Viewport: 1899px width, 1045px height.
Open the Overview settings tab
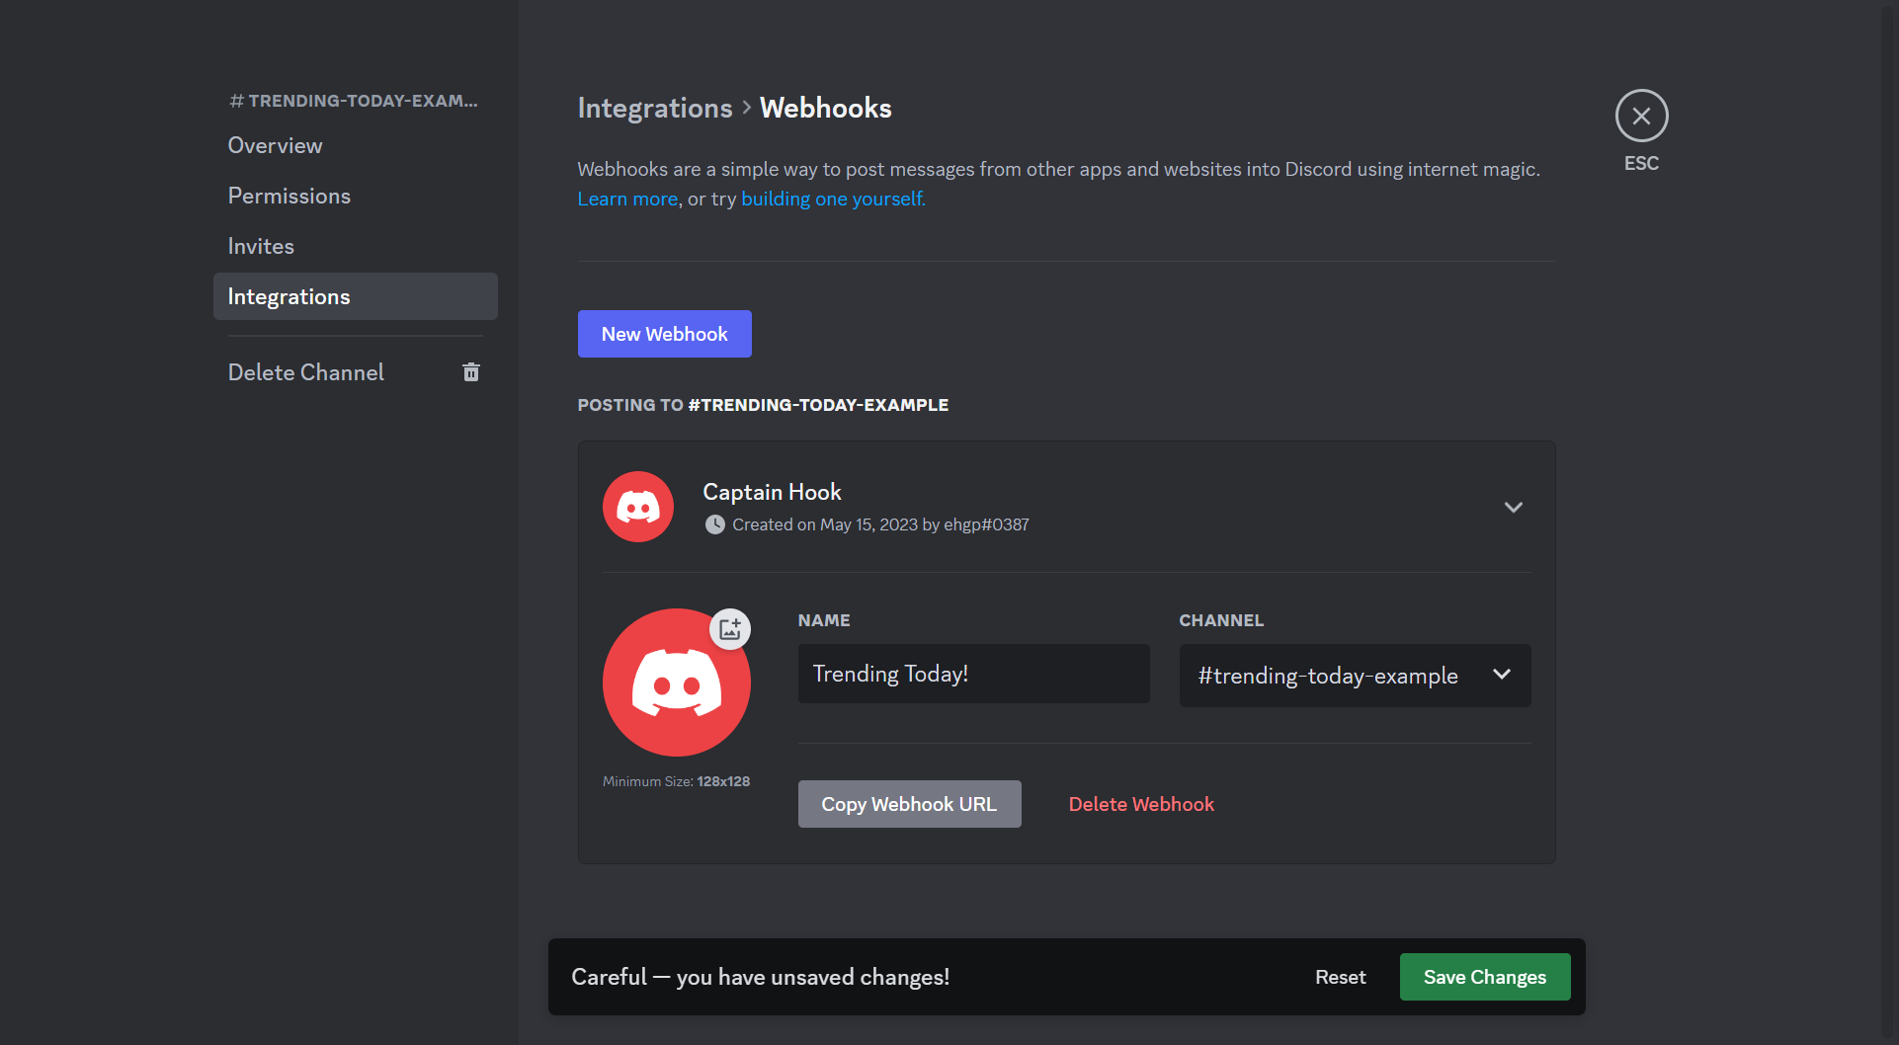[355, 145]
